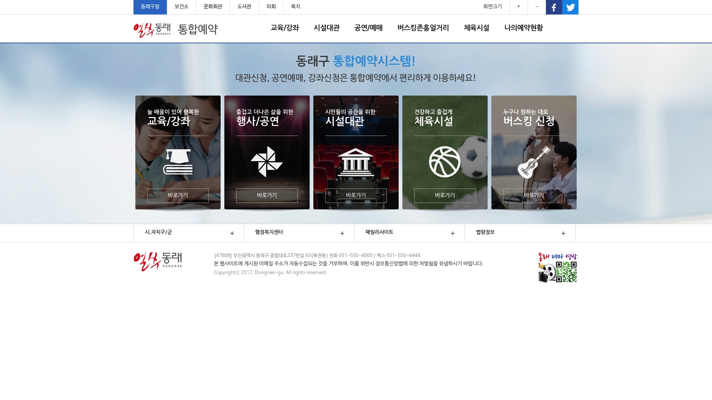Decrease screen size with minus button
Viewport: 712px width, 400px height.
[537, 7]
